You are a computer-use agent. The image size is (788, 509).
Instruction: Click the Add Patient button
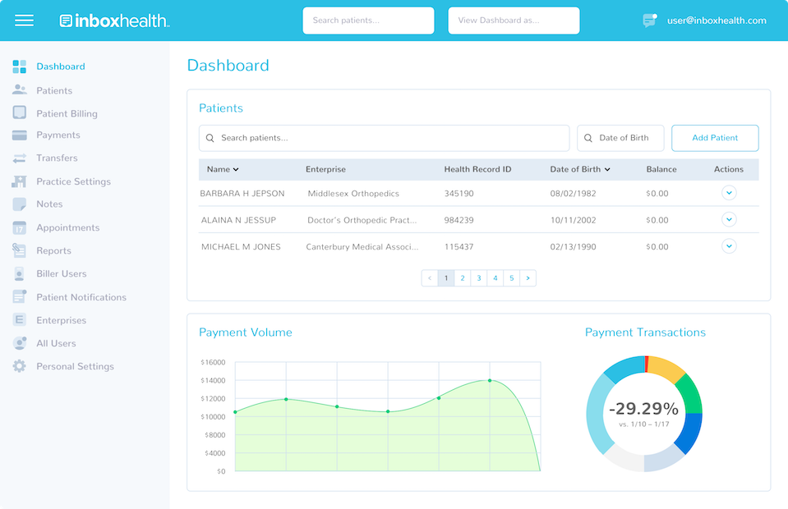(x=715, y=138)
